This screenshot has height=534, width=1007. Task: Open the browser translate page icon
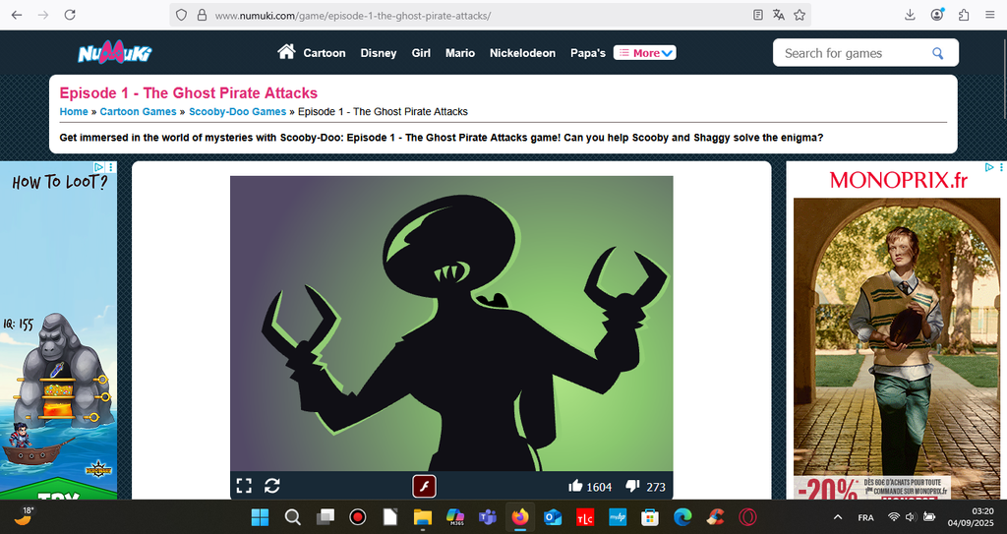(779, 15)
